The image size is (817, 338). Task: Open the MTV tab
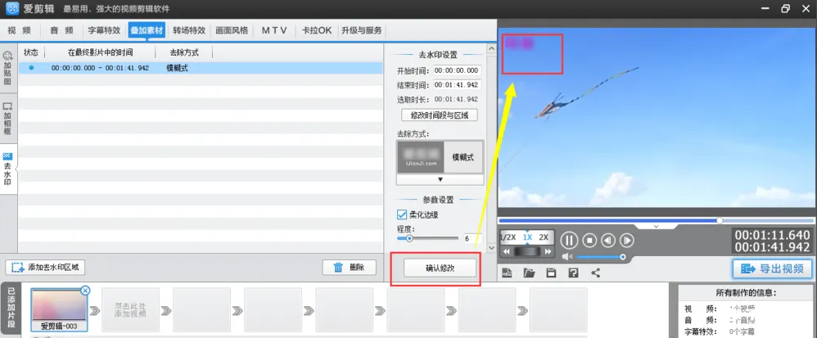(x=274, y=30)
